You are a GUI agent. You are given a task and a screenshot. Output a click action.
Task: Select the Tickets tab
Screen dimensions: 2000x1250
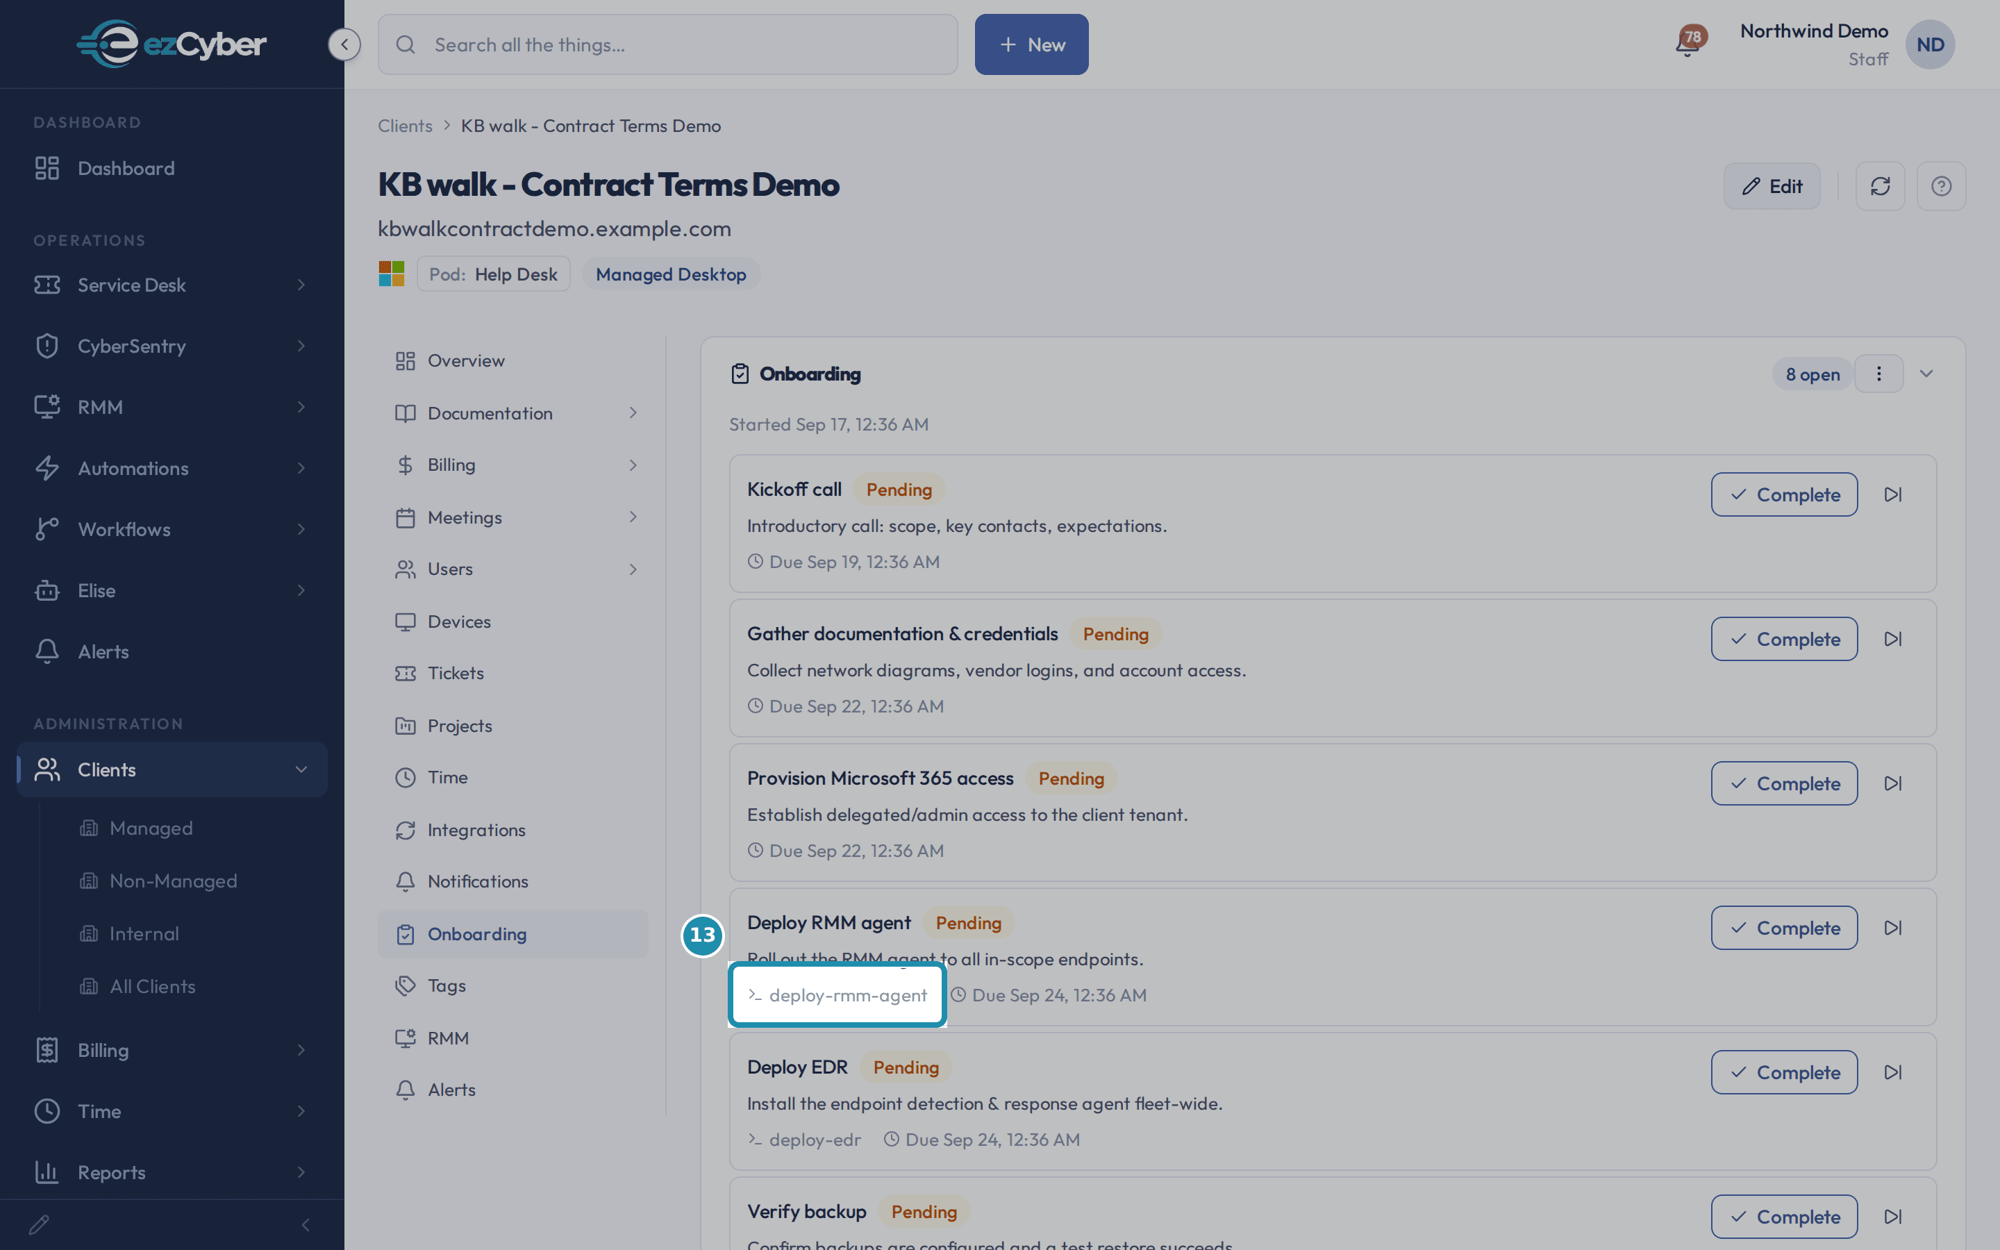point(513,673)
